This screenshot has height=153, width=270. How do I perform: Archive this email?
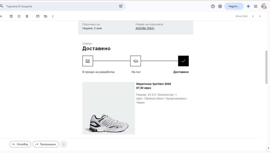(x=11, y=16)
